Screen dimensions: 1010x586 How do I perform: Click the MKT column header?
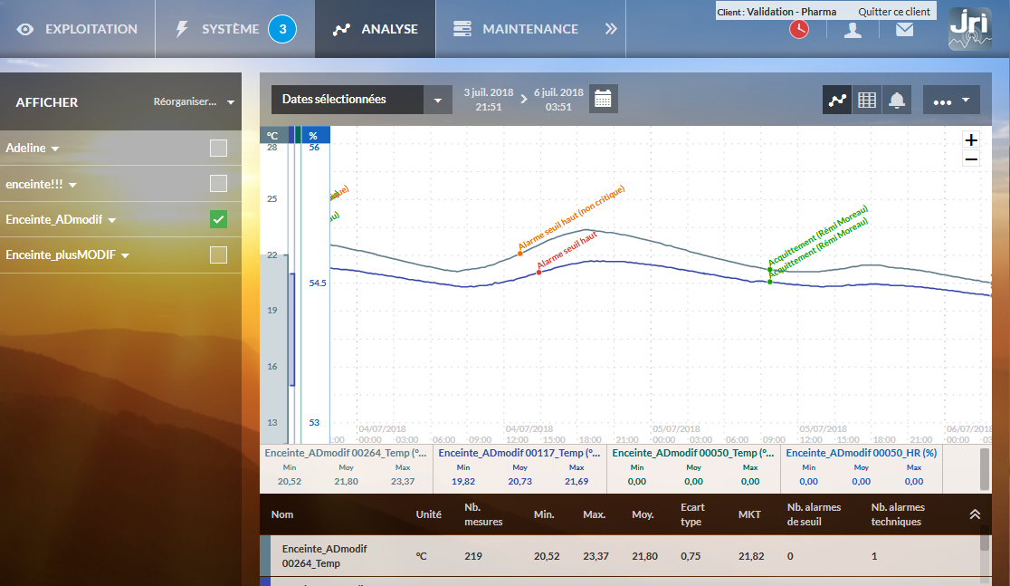click(749, 514)
